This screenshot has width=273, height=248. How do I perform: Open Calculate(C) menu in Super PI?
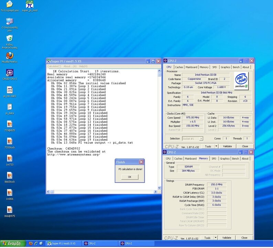coord(54,66)
